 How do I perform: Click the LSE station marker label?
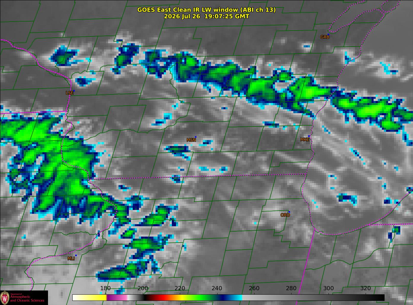69,93
